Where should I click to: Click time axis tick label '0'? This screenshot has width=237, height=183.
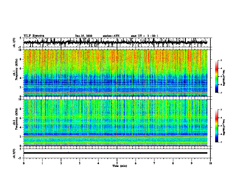click(x=24, y=163)
